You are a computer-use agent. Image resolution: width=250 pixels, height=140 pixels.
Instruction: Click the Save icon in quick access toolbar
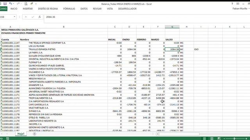tap(5, 3)
